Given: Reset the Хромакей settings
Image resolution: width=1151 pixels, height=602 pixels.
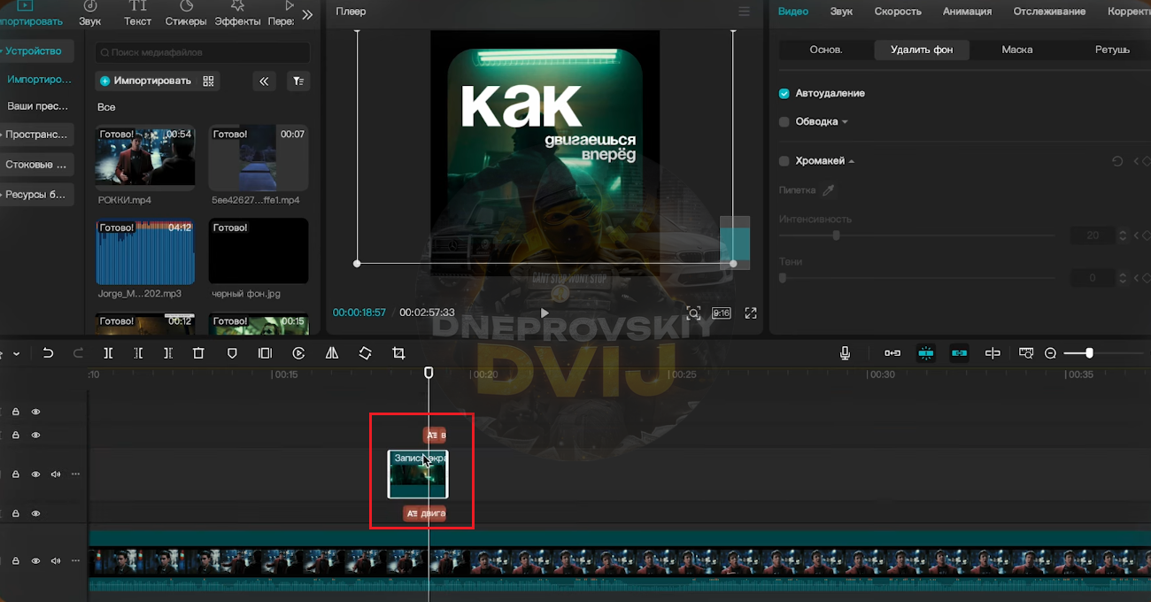Looking at the screenshot, I should pyautogui.click(x=1117, y=161).
